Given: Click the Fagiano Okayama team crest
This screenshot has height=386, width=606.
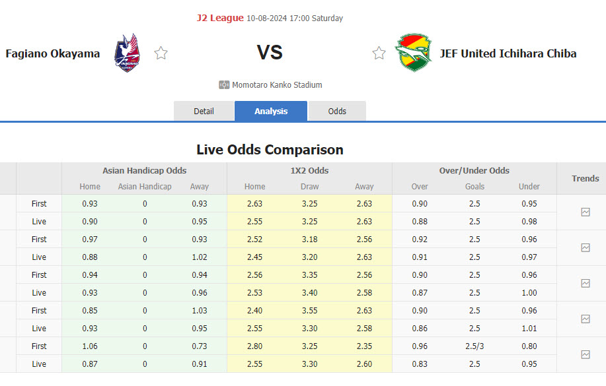Looking at the screenshot, I should coord(127,53).
